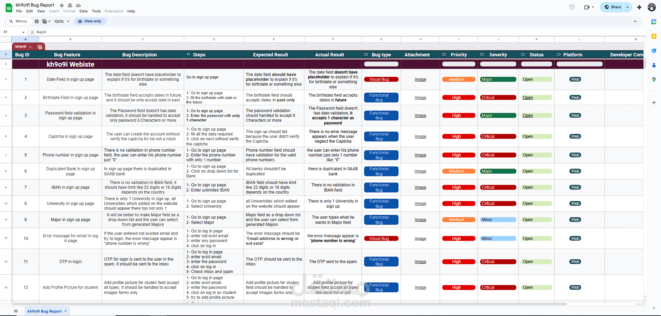Click the Share button
The image size is (661, 316).
[612, 7]
